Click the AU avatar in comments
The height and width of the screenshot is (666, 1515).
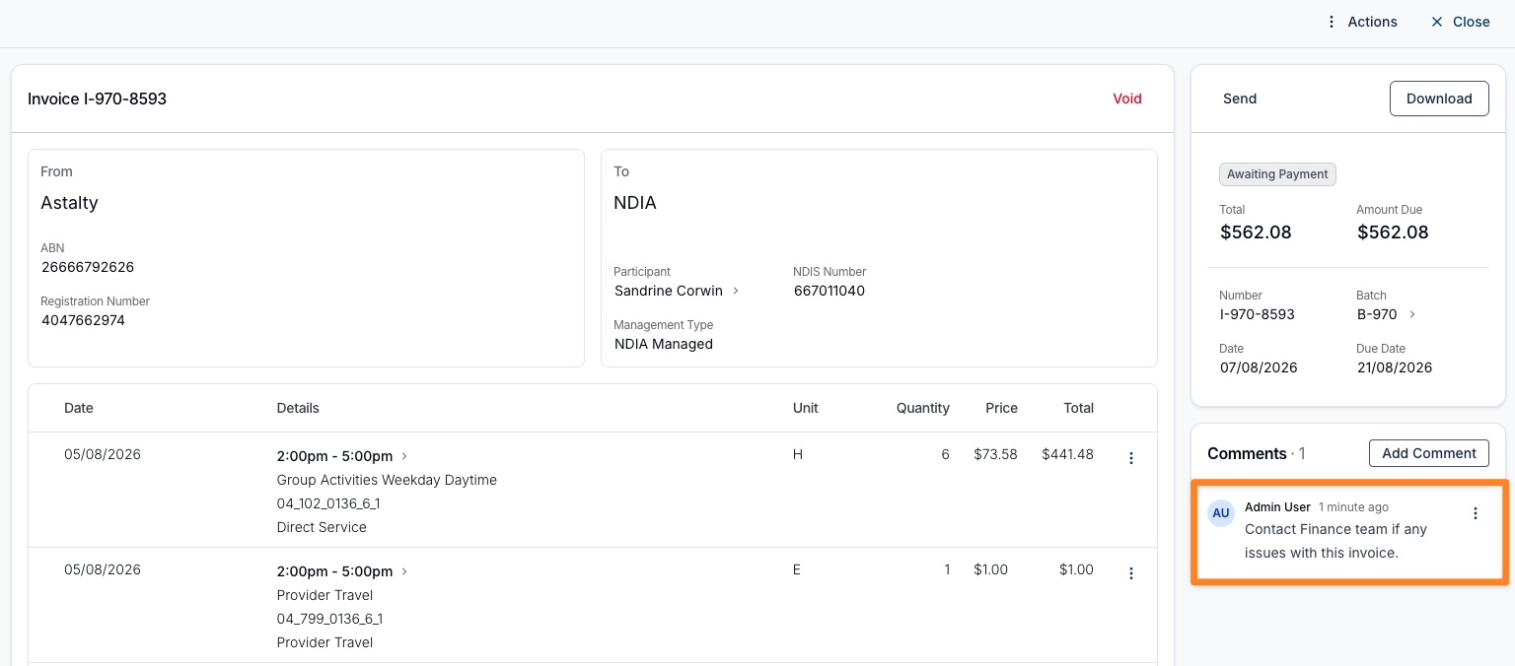(1221, 513)
